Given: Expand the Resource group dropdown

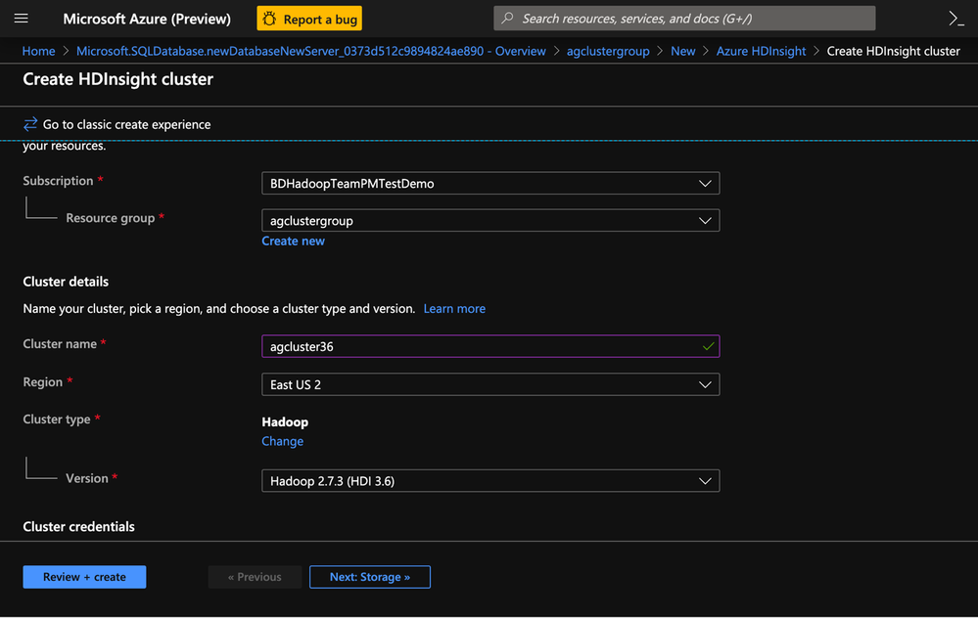Looking at the screenshot, I should pyautogui.click(x=489, y=221).
